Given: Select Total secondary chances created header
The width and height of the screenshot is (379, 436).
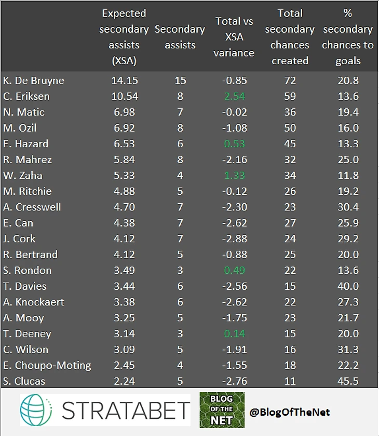Looking at the screenshot, I should point(290,37).
